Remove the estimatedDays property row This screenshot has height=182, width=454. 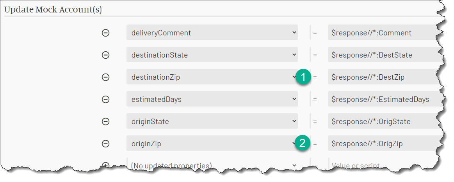[106, 99]
